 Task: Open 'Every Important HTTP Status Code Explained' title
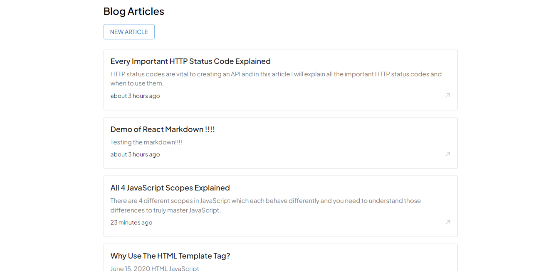click(x=190, y=61)
